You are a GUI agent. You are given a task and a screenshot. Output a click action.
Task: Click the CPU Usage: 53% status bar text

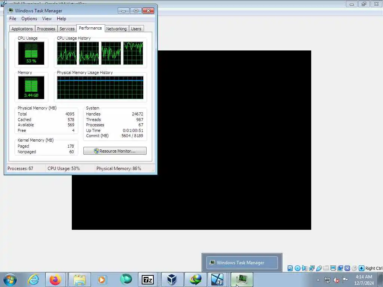(64, 169)
